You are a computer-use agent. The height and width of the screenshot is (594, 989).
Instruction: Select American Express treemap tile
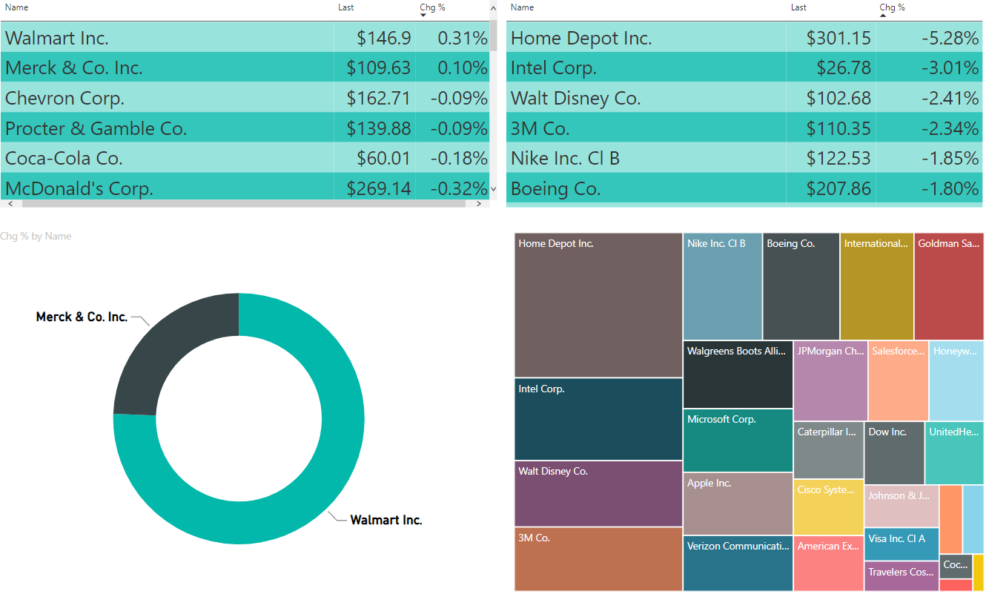pos(829,564)
